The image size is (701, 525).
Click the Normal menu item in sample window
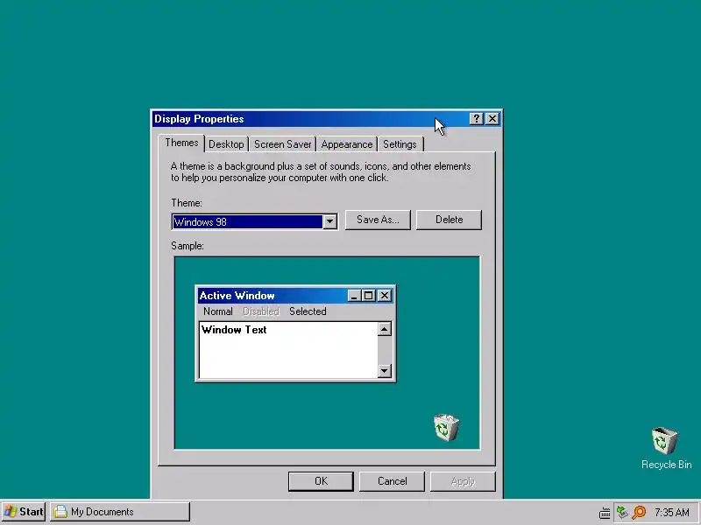point(217,311)
